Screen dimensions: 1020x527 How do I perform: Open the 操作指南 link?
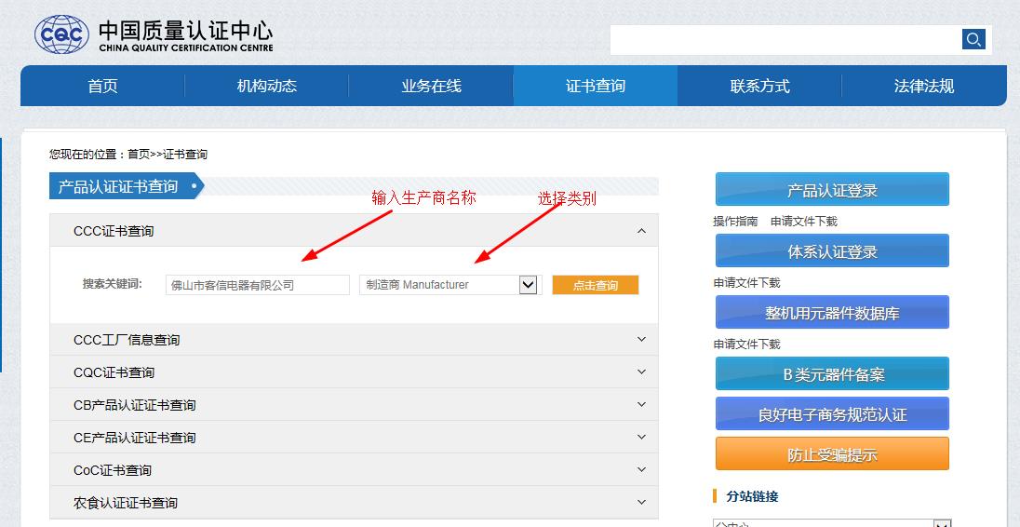pyautogui.click(x=735, y=222)
